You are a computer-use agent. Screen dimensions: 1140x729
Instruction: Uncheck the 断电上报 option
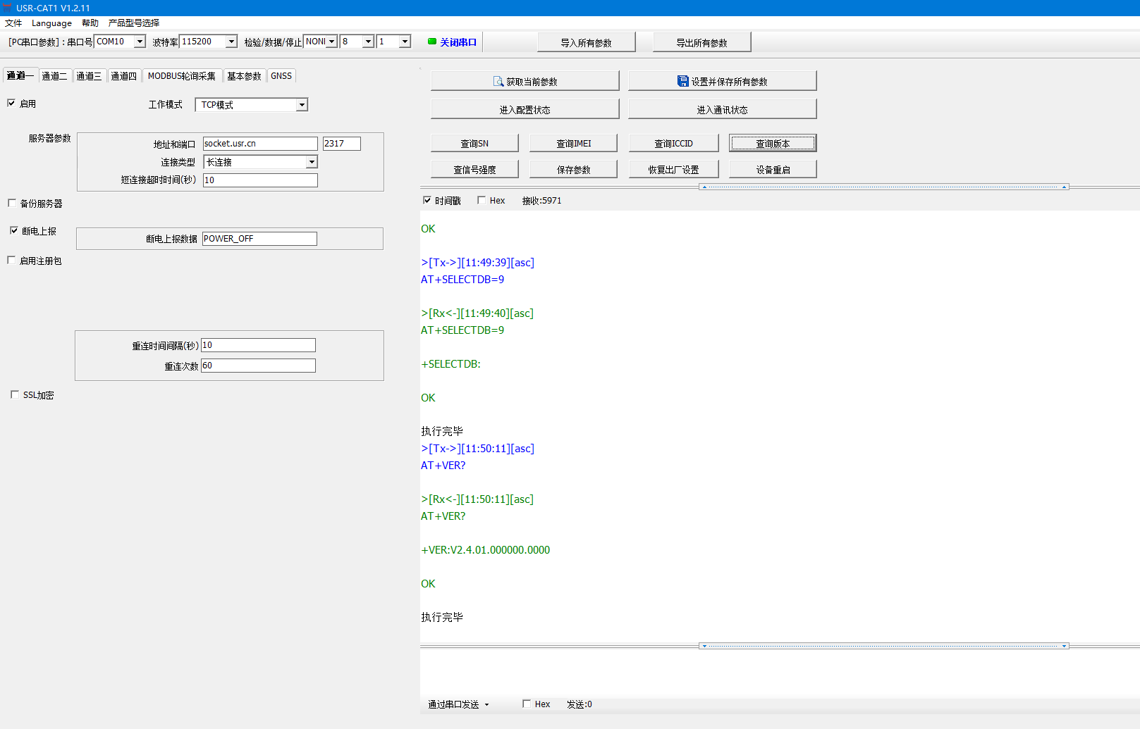click(x=14, y=231)
